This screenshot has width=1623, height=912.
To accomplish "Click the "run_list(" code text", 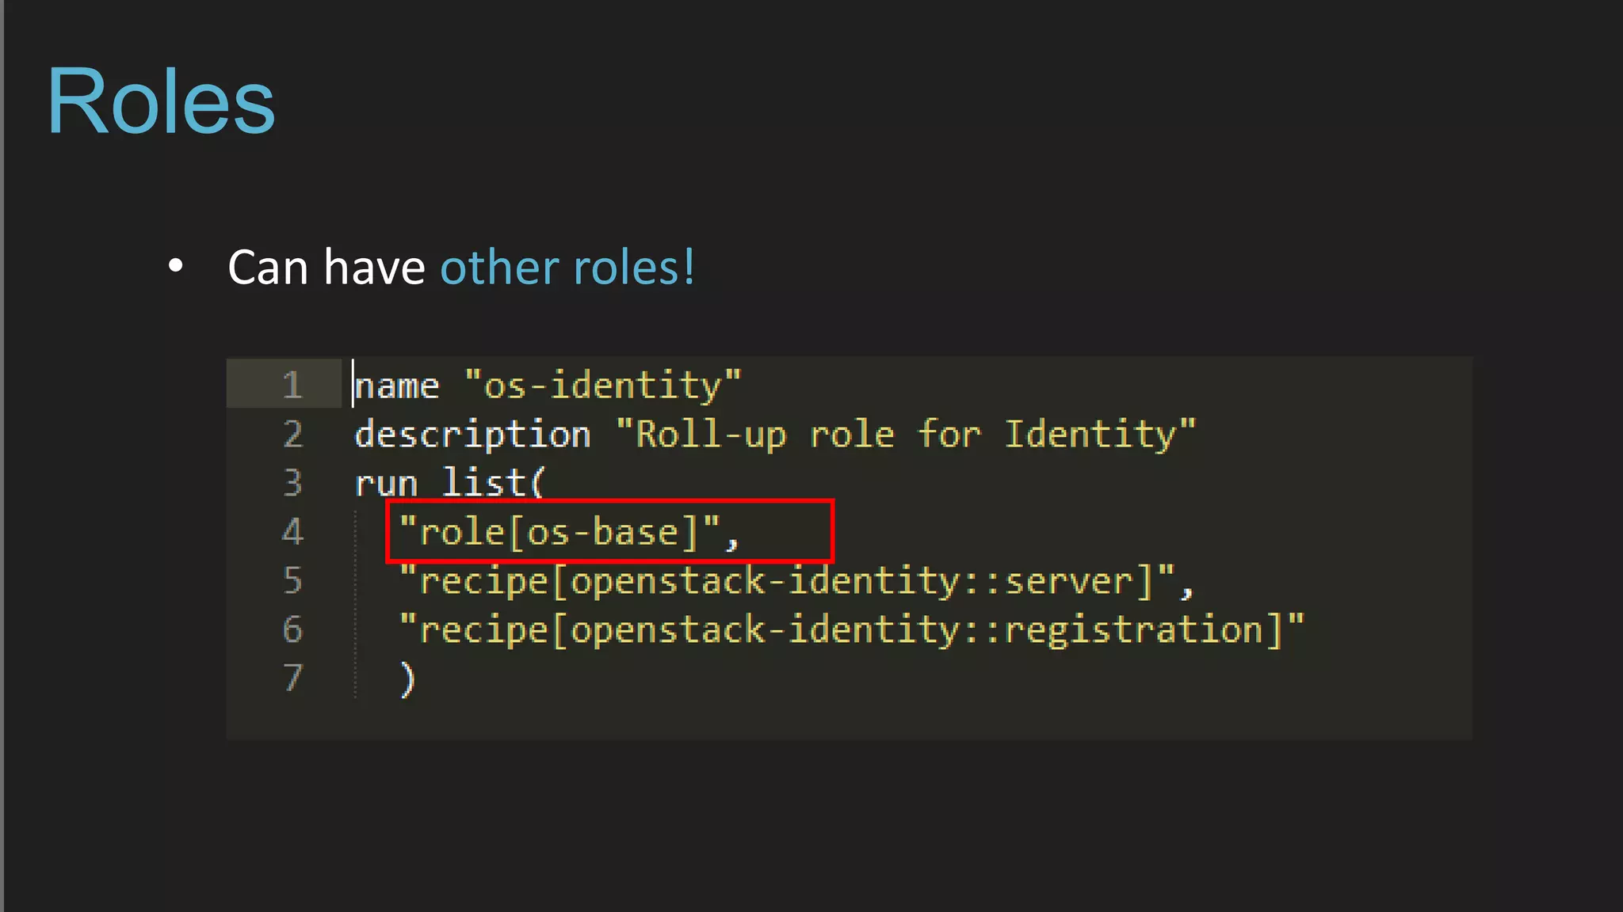I will (x=450, y=483).
